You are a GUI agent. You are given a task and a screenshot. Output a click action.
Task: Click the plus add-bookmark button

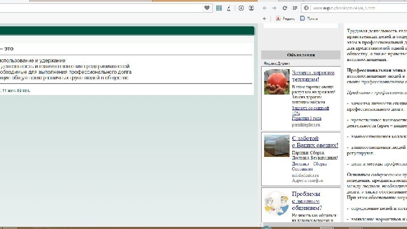[x=264, y=18]
